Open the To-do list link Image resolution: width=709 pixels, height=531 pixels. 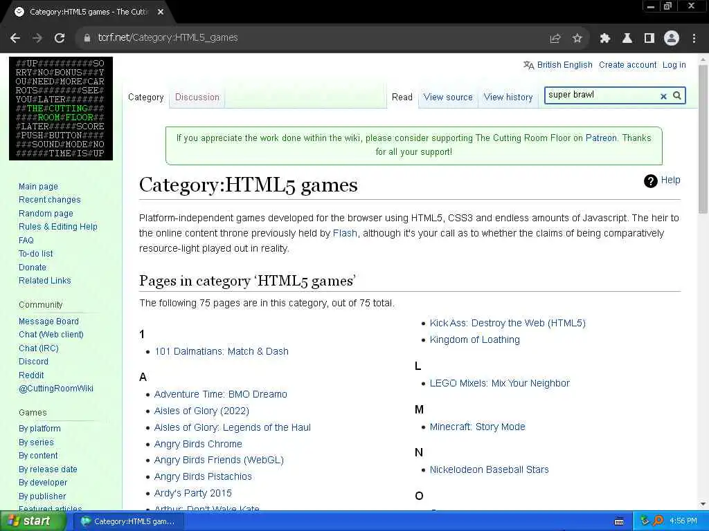36,254
